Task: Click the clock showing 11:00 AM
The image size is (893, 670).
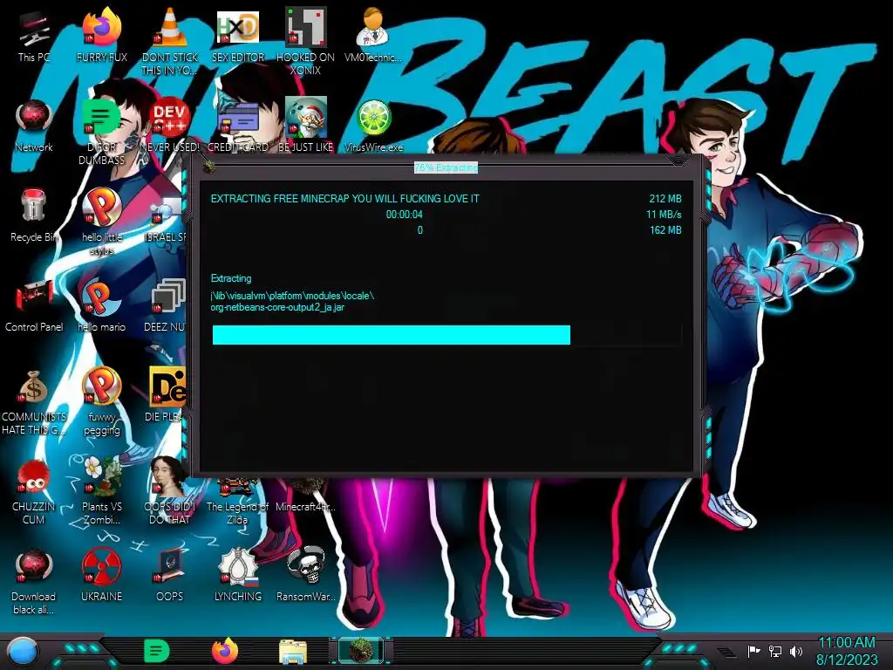Action: (847, 643)
